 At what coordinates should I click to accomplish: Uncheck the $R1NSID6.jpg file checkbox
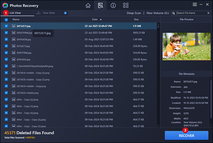click(6, 39)
